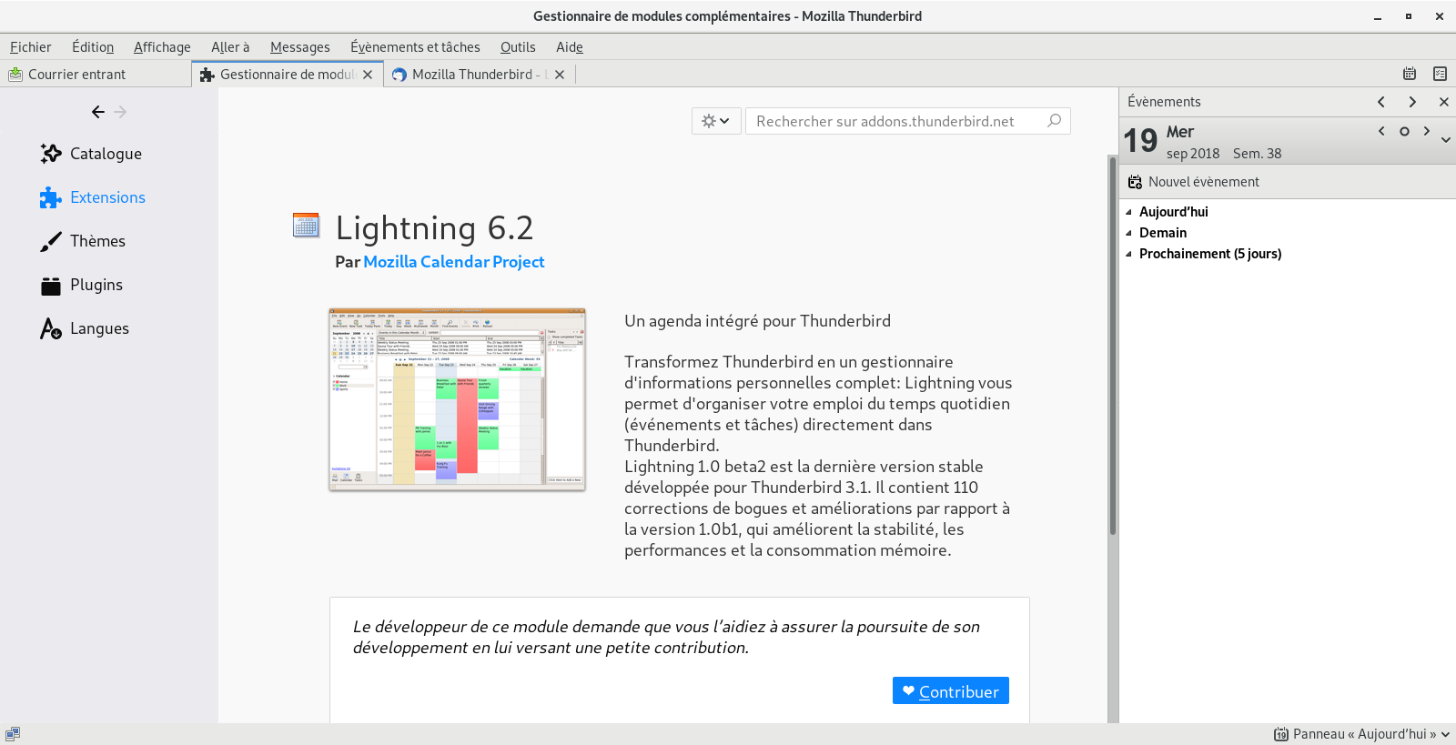Click the Nouvel évènement button
The image size is (1456, 745).
point(1194,182)
